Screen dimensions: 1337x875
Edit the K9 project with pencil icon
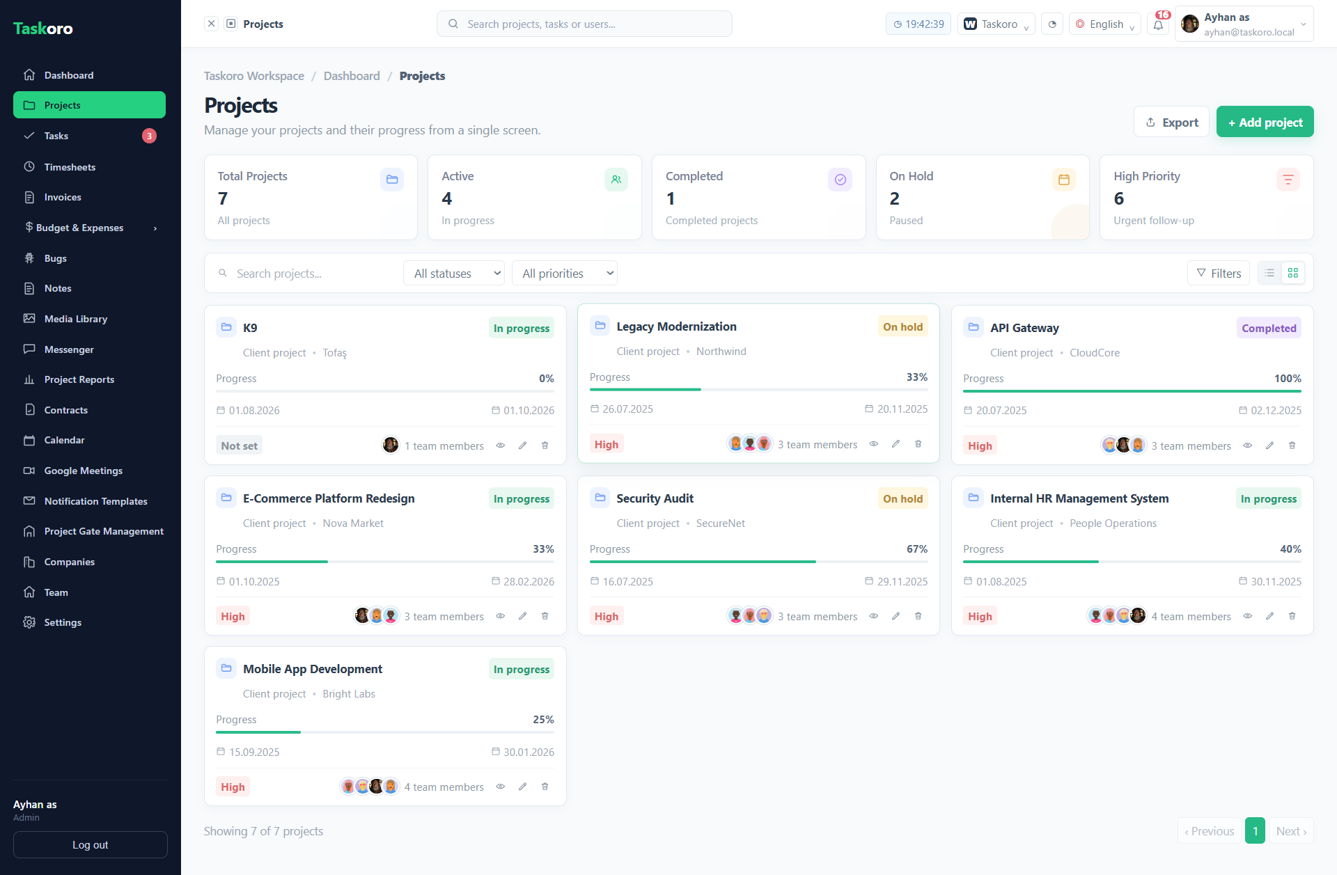(x=523, y=446)
